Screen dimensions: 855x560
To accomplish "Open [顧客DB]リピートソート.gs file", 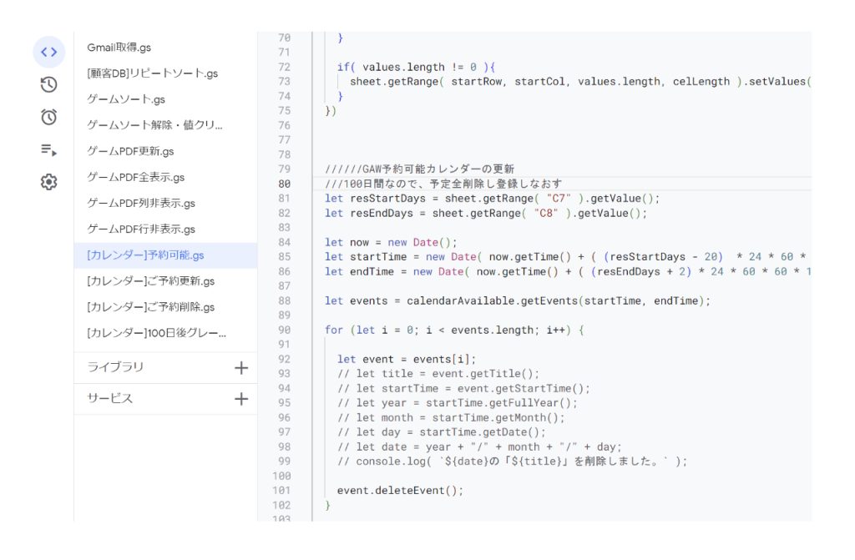I will pyautogui.click(x=152, y=73).
